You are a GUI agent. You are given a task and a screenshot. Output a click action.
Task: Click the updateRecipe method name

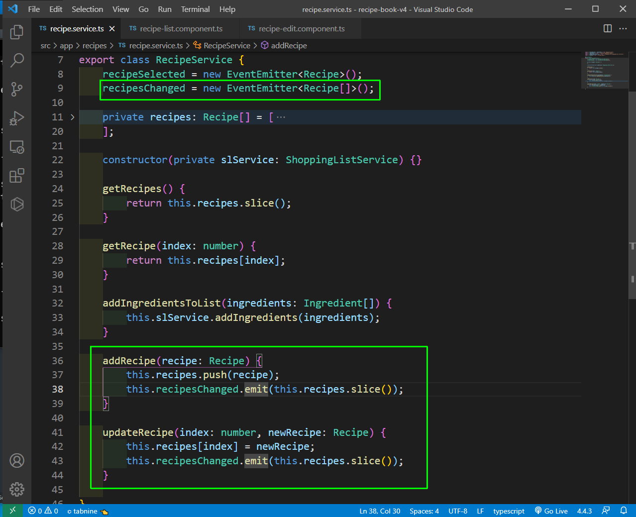point(138,432)
